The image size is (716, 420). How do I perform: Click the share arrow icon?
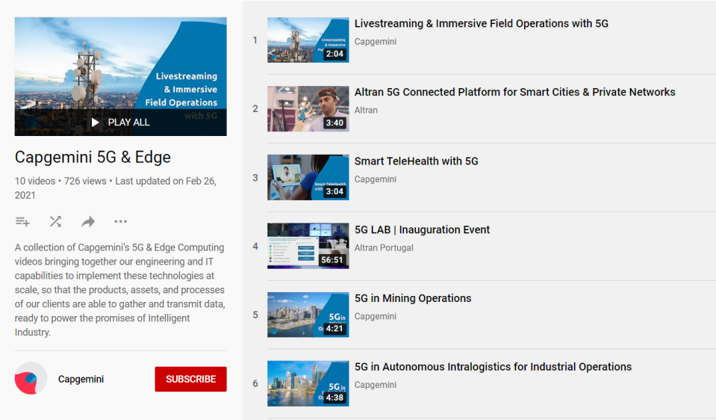pyautogui.click(x=88, y=221)
